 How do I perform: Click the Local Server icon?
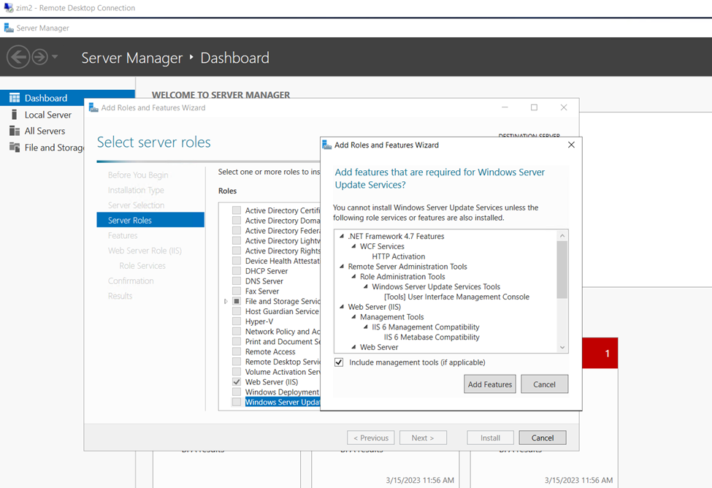click(x=14, y=115)
